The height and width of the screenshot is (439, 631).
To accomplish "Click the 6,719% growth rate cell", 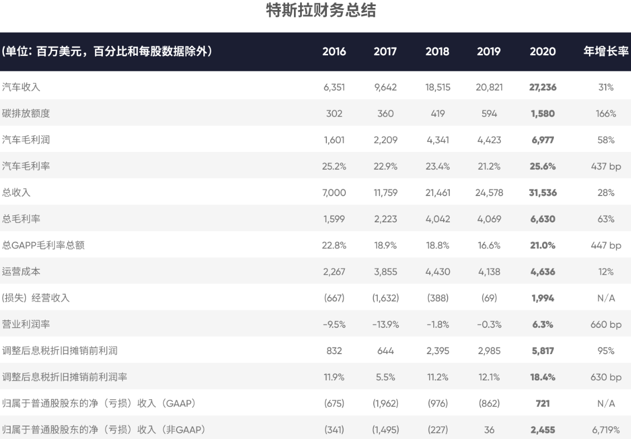I will coord(606,430).
